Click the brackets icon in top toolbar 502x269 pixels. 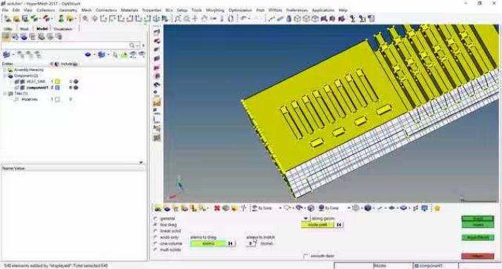coord(231,19)
